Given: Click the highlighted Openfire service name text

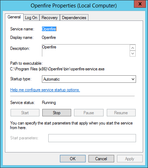Looking at the screenshot, I should pyautogui.click(x=49, y=29).
